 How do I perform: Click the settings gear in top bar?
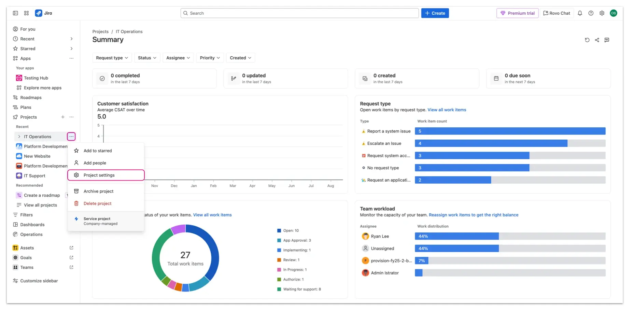602,13
